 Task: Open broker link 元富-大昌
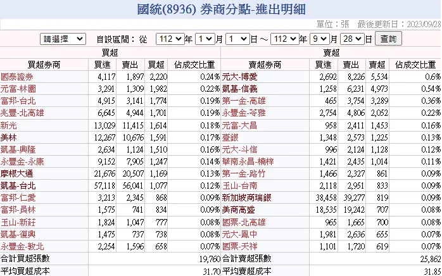240,125
